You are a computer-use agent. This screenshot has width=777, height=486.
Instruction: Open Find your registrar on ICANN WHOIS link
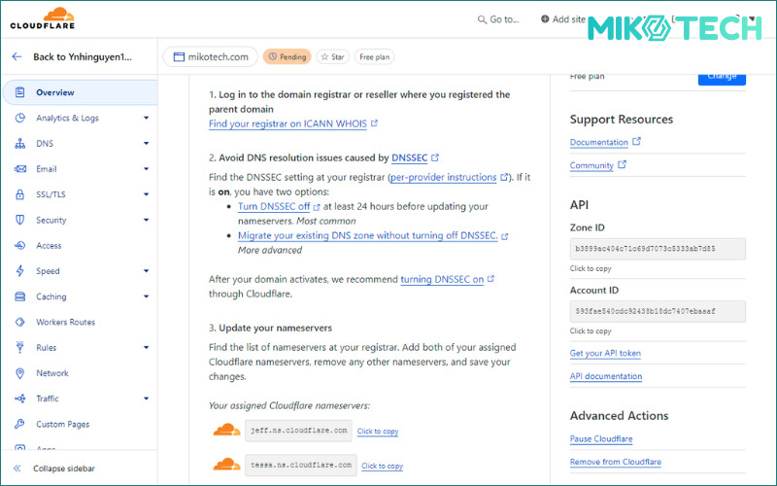[x=287, y=123]
